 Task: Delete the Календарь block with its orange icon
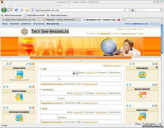click(156, 64)
